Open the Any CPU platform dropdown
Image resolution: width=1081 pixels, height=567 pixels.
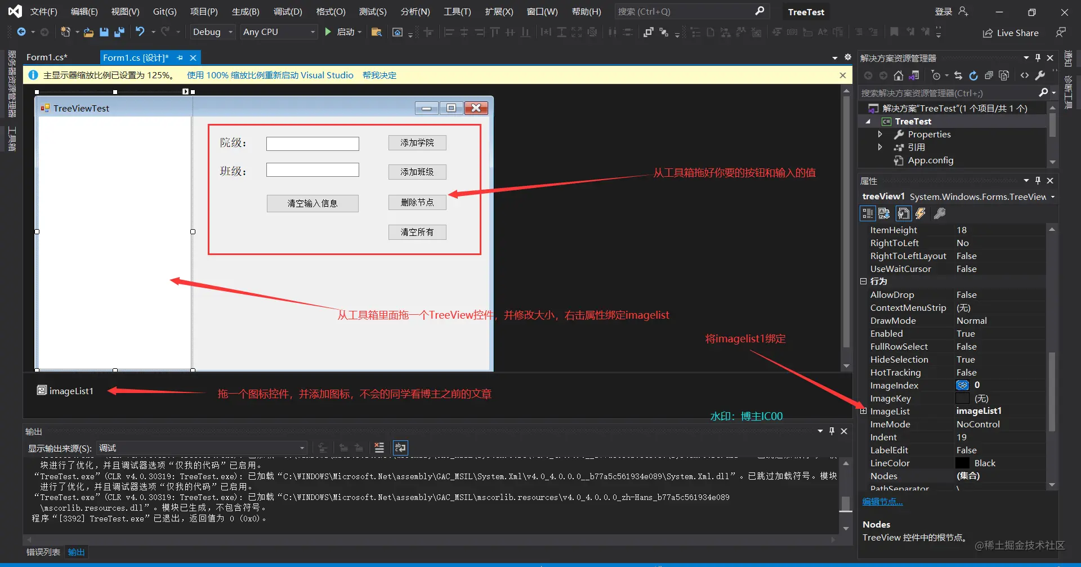[x=279, y=32]
